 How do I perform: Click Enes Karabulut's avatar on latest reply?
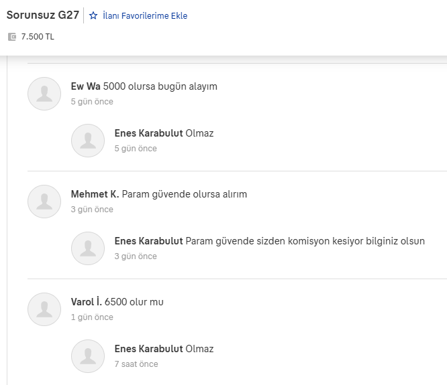pos(88,356)
